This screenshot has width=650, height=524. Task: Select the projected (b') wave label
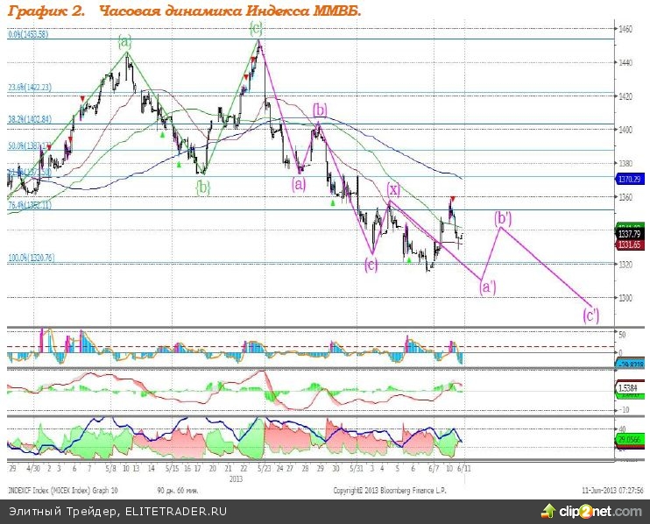[x=503, y=216]
